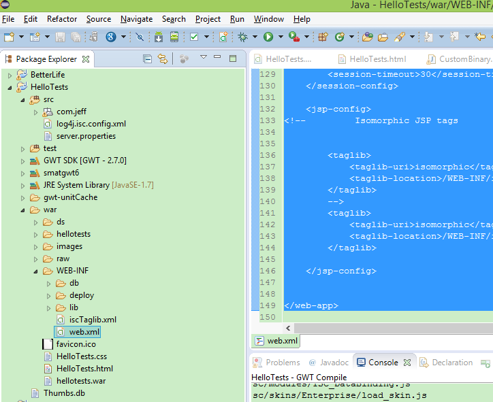493x402 pixels.
Task: Open the Package Explorer View Menu triangle
Action: click(203, 58)
